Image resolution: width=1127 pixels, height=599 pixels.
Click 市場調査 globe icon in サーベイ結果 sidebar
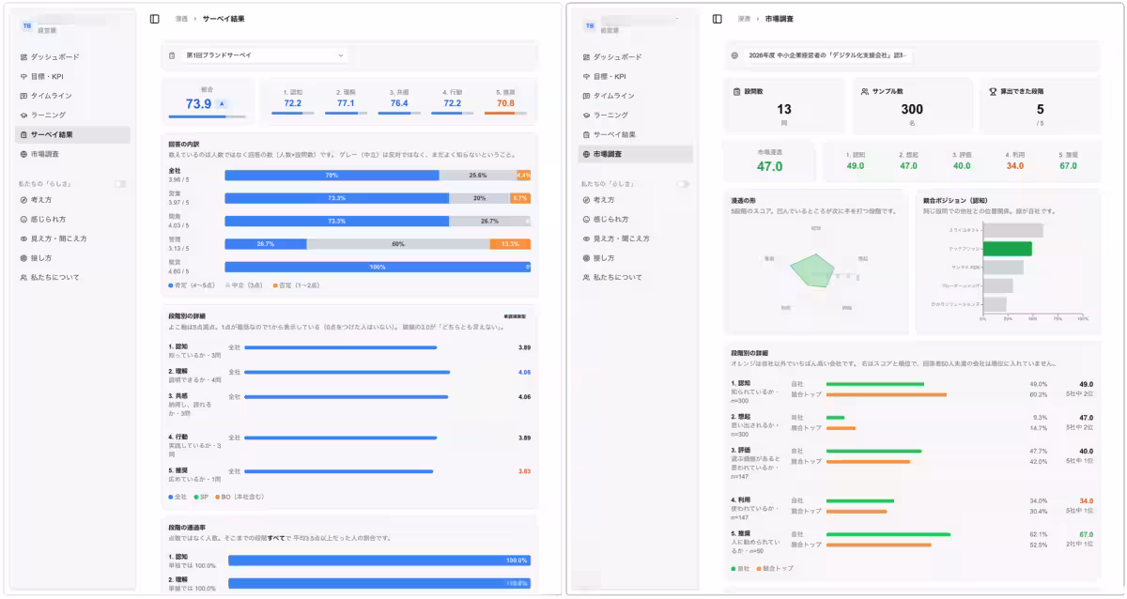[x=23, y=154]
